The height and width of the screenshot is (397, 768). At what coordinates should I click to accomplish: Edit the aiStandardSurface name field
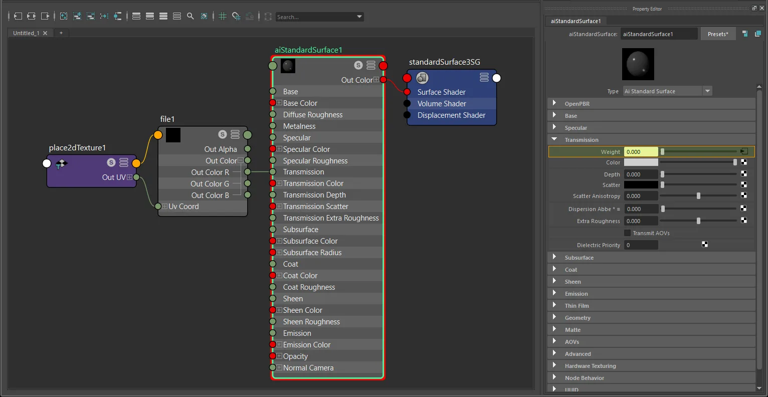point(659,34)
